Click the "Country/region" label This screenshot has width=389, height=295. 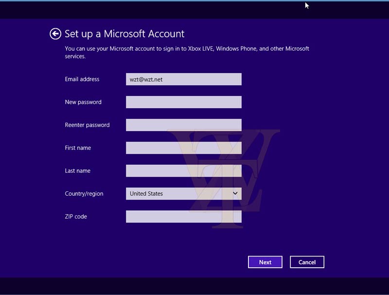[84, 194]
